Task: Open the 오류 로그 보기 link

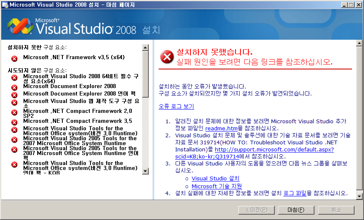Action: 176,106
